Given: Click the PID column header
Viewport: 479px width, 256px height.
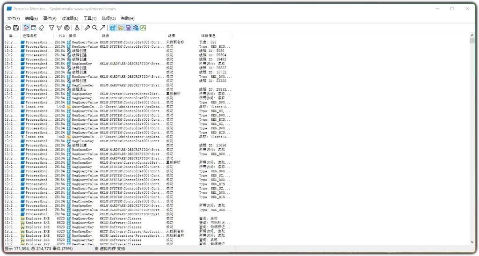Looking at the screenshot, I should [x=60, y=36].
